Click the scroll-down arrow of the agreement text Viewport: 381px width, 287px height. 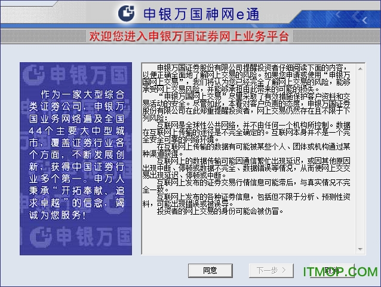coord(360,249)
